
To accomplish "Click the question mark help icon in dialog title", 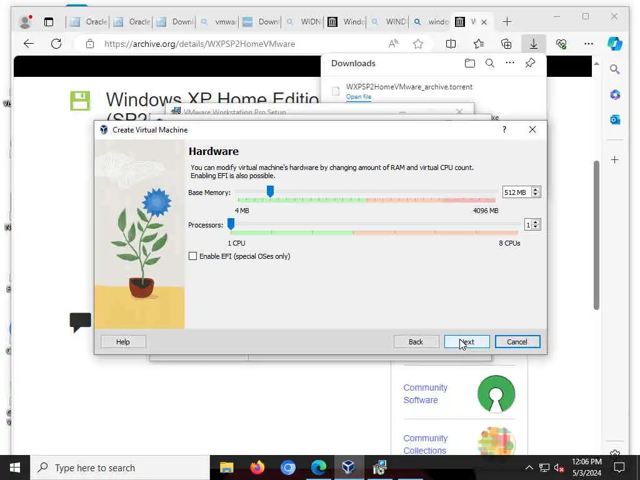I will pos(504,129).
